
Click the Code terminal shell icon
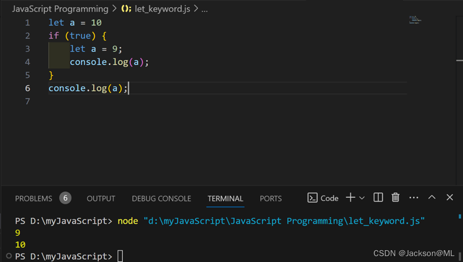312,198
